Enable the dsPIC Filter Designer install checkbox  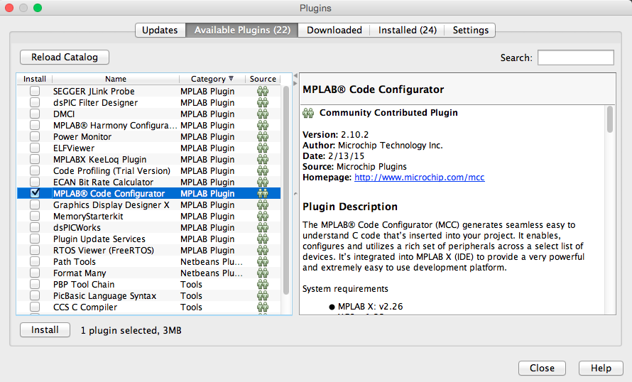35,103
